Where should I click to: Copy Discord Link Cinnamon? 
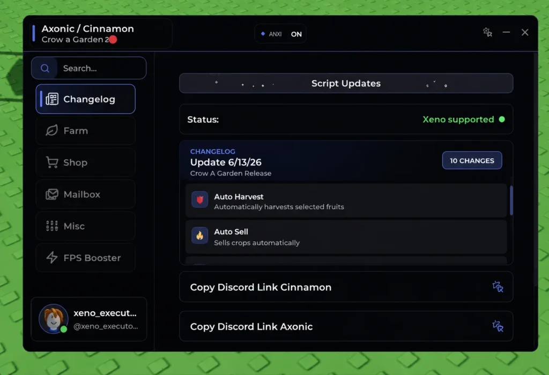tap(346, 287)
